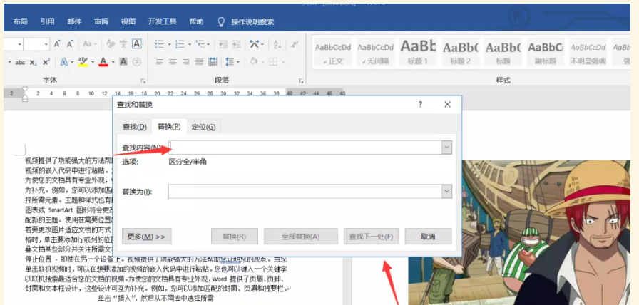Screen dimensions: 639x305
Task: Expand the 替换为 combo box dropdown
Action: click(x=447, y=192)
